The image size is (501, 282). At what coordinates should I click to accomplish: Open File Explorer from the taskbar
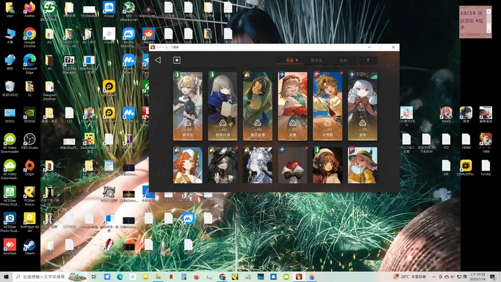click(158, 277)
